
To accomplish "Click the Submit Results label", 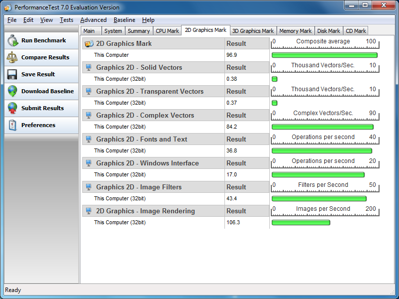I will coord(42,108).
